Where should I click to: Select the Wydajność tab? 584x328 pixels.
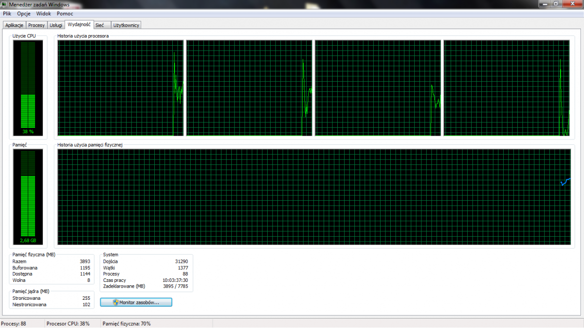79,24
